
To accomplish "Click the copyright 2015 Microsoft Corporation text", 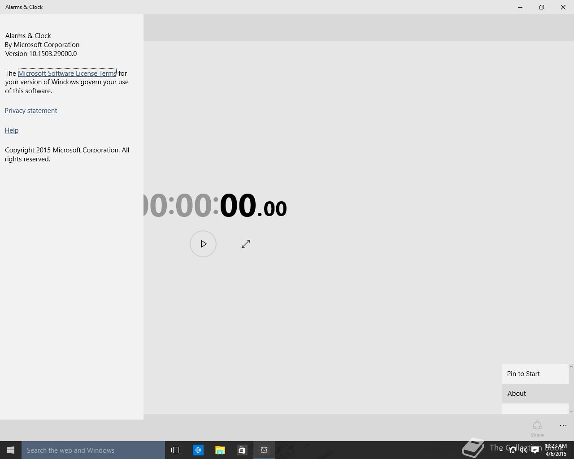I will [x=67, y=155].
